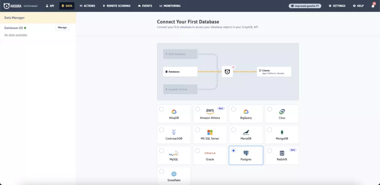Viewport: 380px width, 185px height.
Task: Click the AWS logo on Amazon Athena
Action: (x=210, y=112)
